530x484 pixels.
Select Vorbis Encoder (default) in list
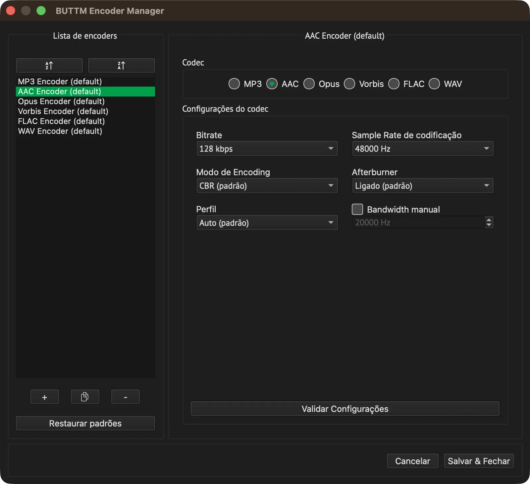(85, 111)
